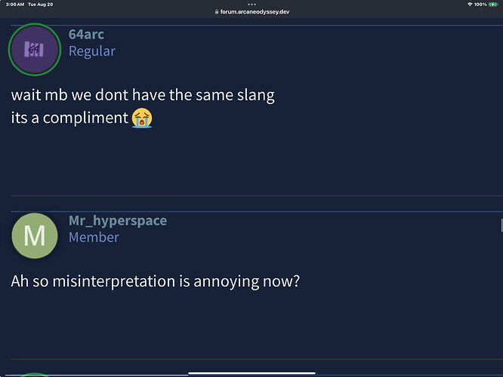Click the crying face emoji
The image size is (503, 377).
142,118
